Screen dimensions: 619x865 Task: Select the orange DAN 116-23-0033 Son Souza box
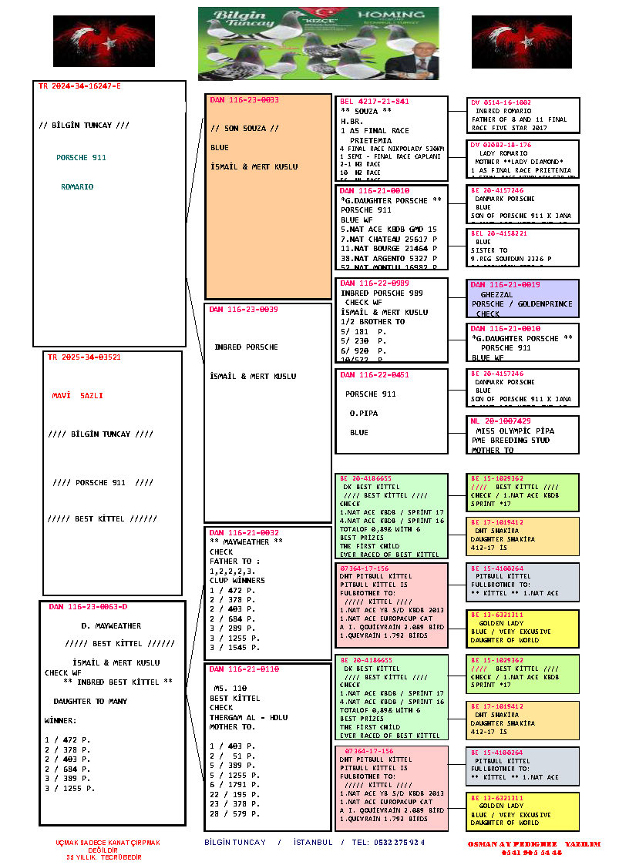pyautogui.click(x=267, y=196)
